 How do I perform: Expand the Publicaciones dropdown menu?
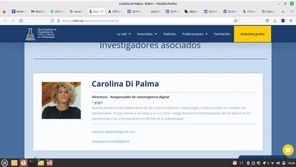tap(195, 34)
